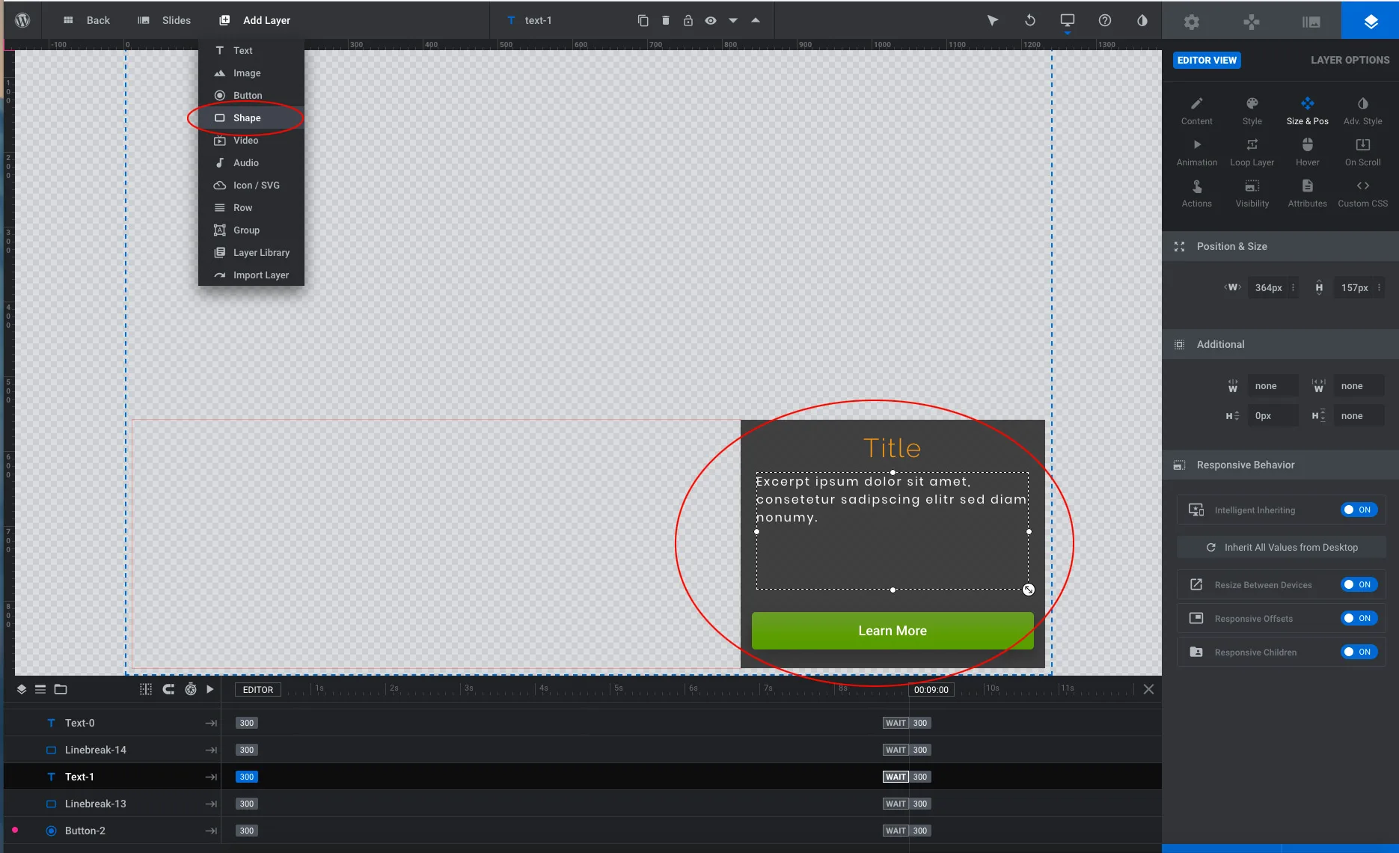Add a Shape layer

tap(251, 117)
